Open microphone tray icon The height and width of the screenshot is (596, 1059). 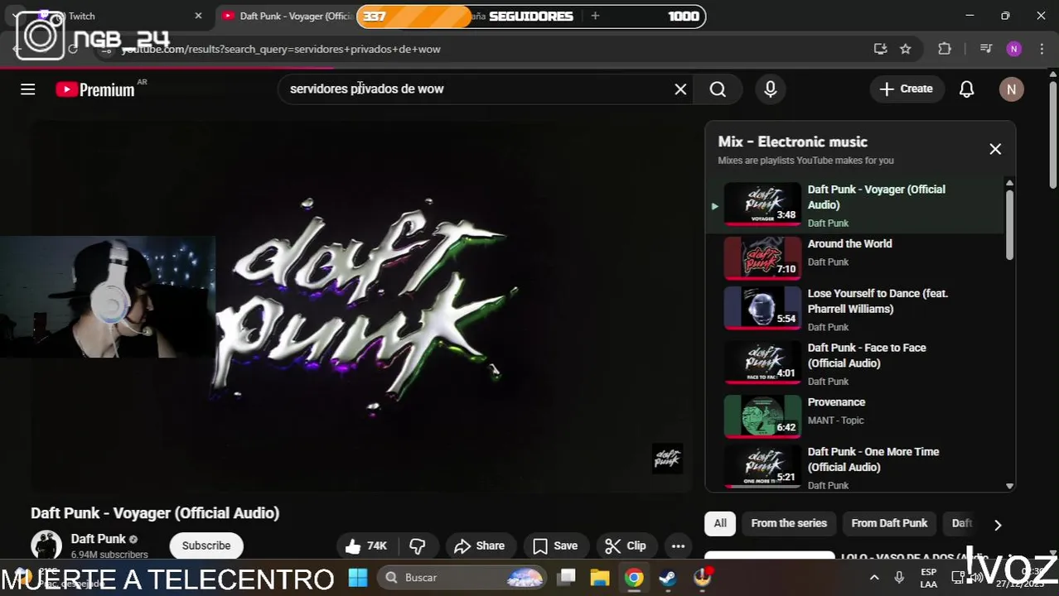[900, 577]
